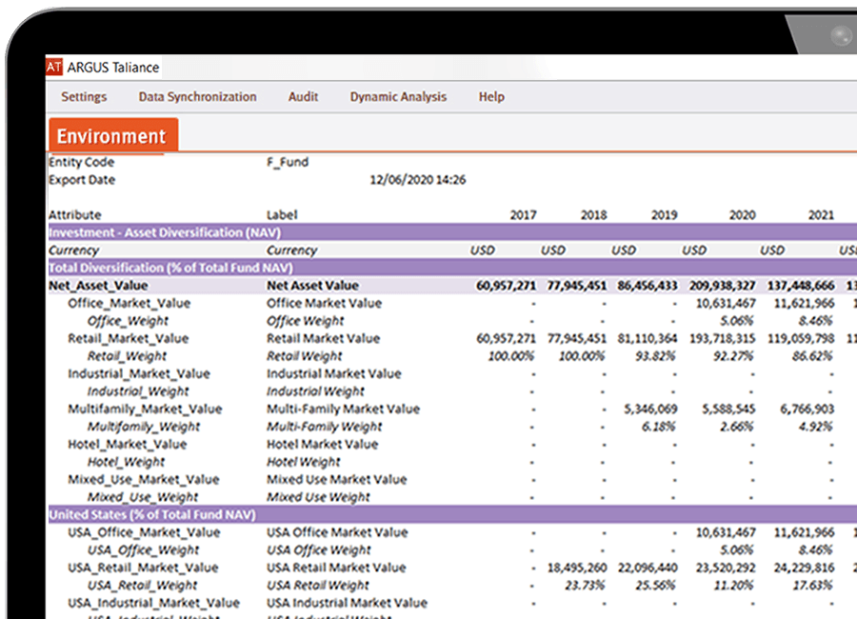The height and width of the screenshot is (619, 857).
Task: Select the USA_Retail_Market_Value attribute
Action: point(143,568)
